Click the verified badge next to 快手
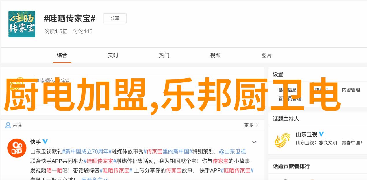The width and height of the screenshot is (367, 180). coord(45,142)
